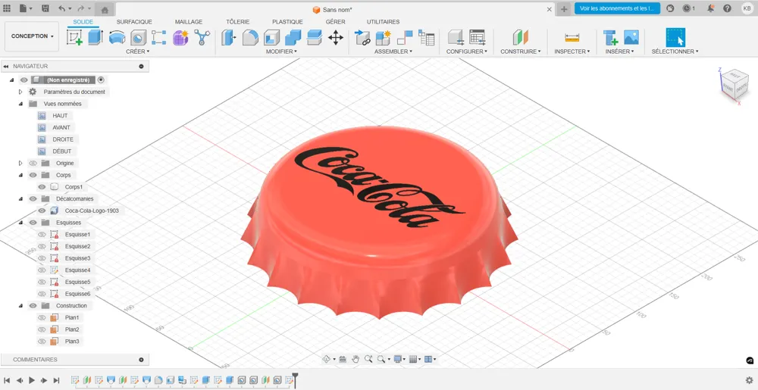Click the purple Create Form icon
Image resolution: width=758 pixels, height=390 pixels.
(x=180, y=37)
